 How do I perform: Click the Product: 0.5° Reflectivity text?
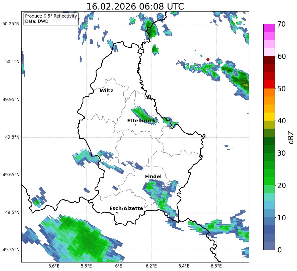[51, 16]
